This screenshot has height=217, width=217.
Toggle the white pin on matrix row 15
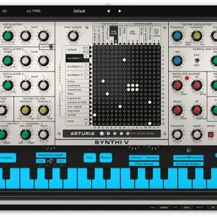coord(120,106)
